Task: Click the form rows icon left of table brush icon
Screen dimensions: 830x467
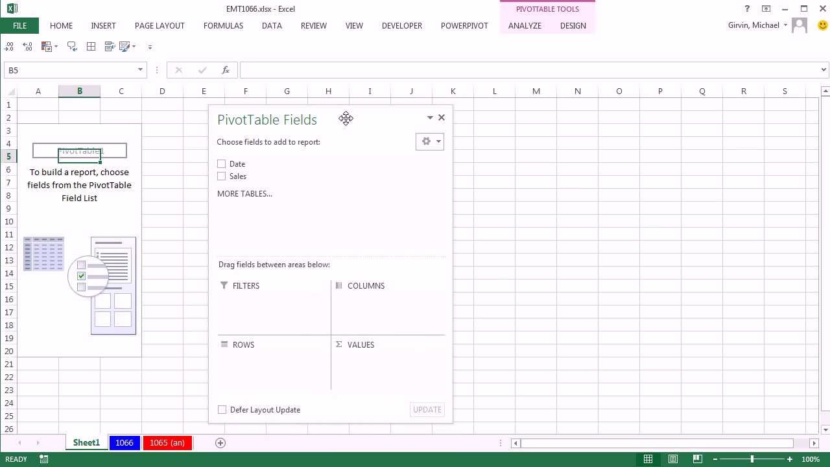Action: tap(109, 47)
